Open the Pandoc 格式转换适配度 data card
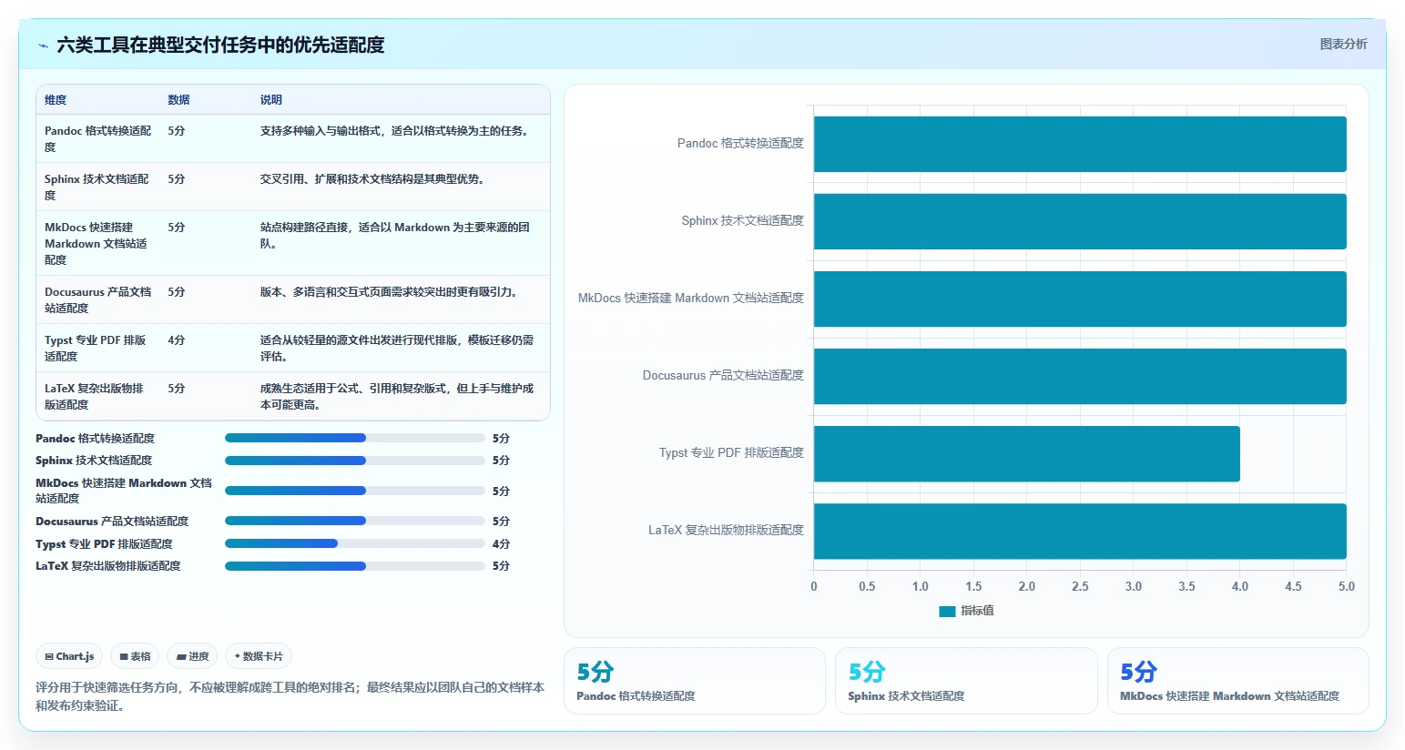 point(695,681)
